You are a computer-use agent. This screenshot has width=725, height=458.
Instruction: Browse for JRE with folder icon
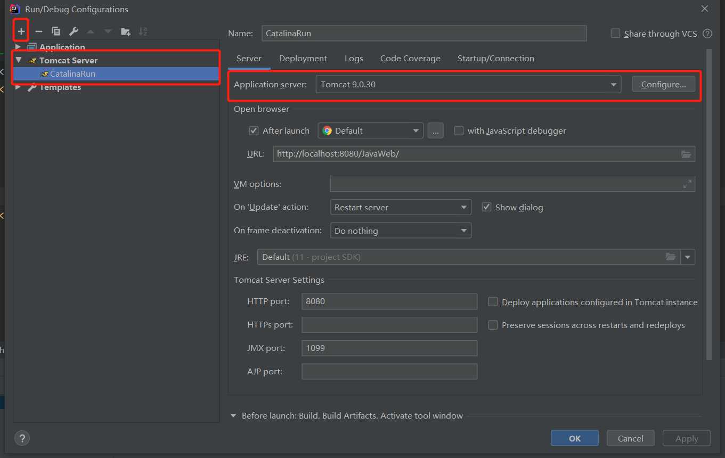[x=671, y=257]
